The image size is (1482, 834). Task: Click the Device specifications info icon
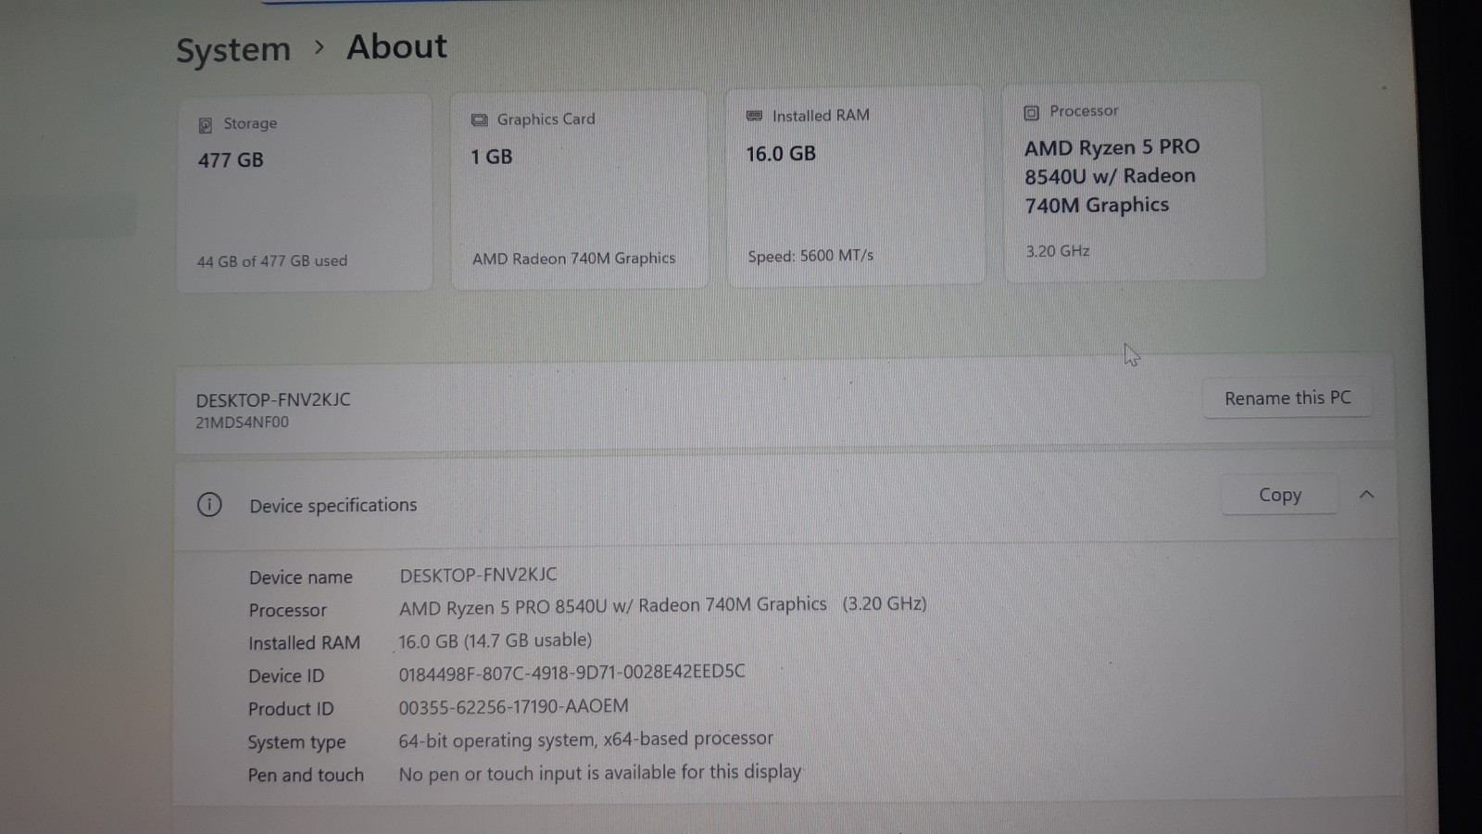click(x=209, y=505)
